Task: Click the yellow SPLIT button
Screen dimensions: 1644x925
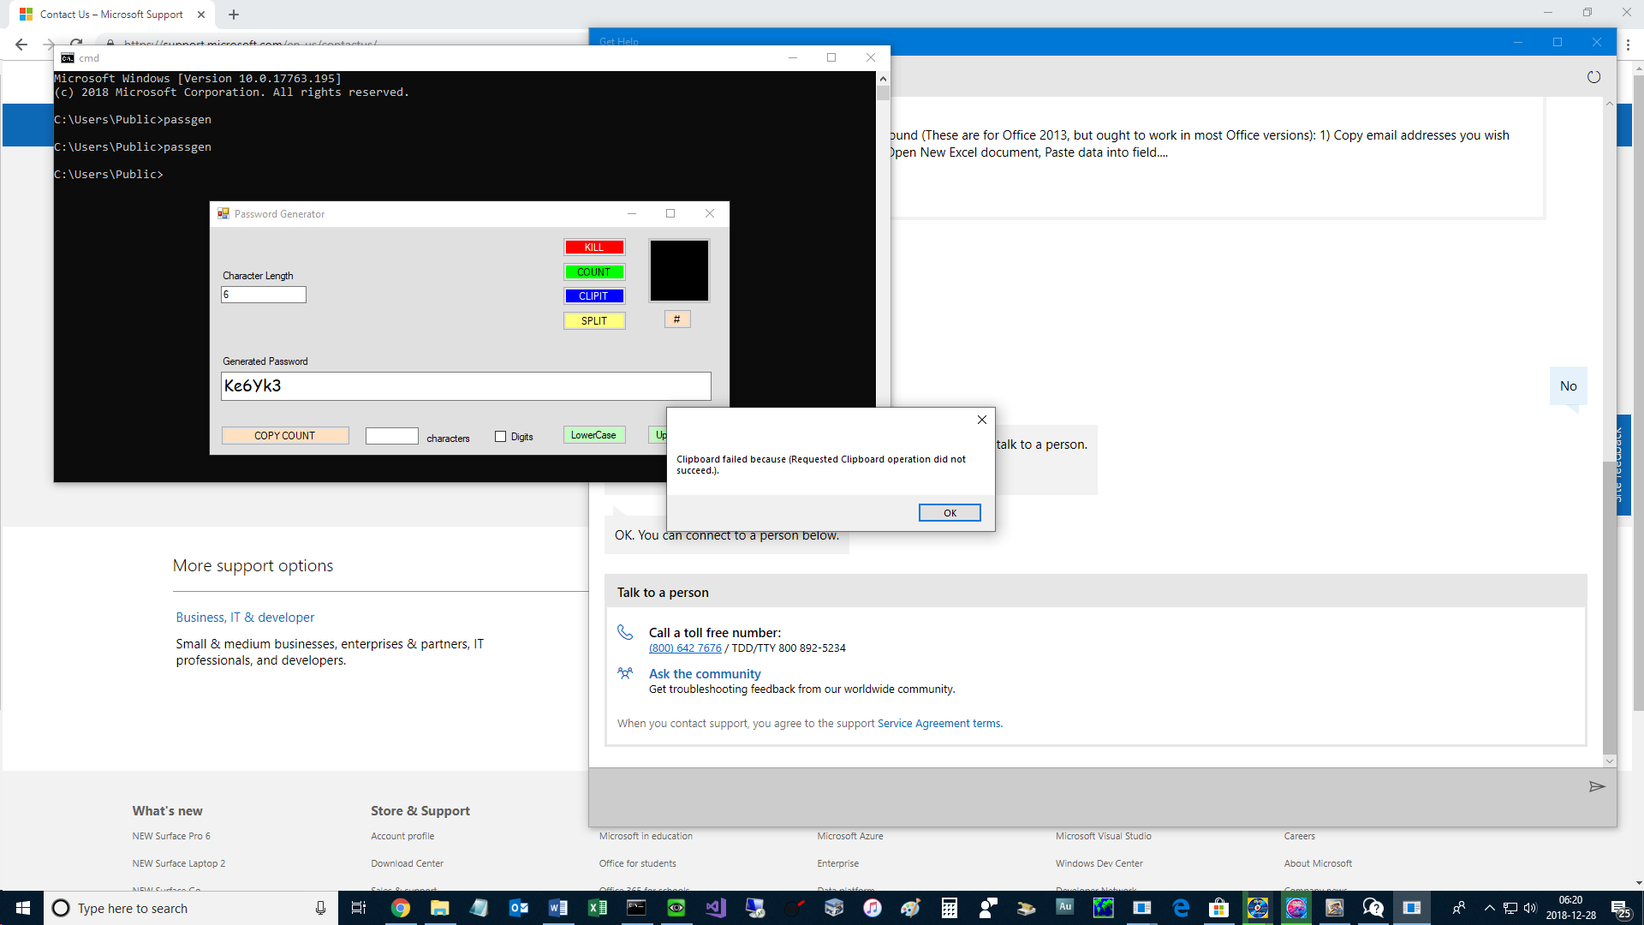Action: [594, 320]
